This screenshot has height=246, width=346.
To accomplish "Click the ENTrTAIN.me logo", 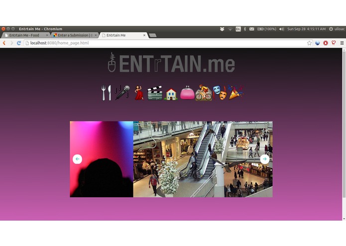I will click(x=171, y=63).
